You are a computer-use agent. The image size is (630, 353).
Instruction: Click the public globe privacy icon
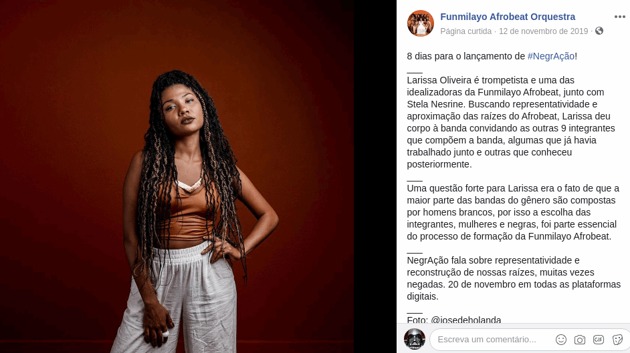[x=599, y=31]
